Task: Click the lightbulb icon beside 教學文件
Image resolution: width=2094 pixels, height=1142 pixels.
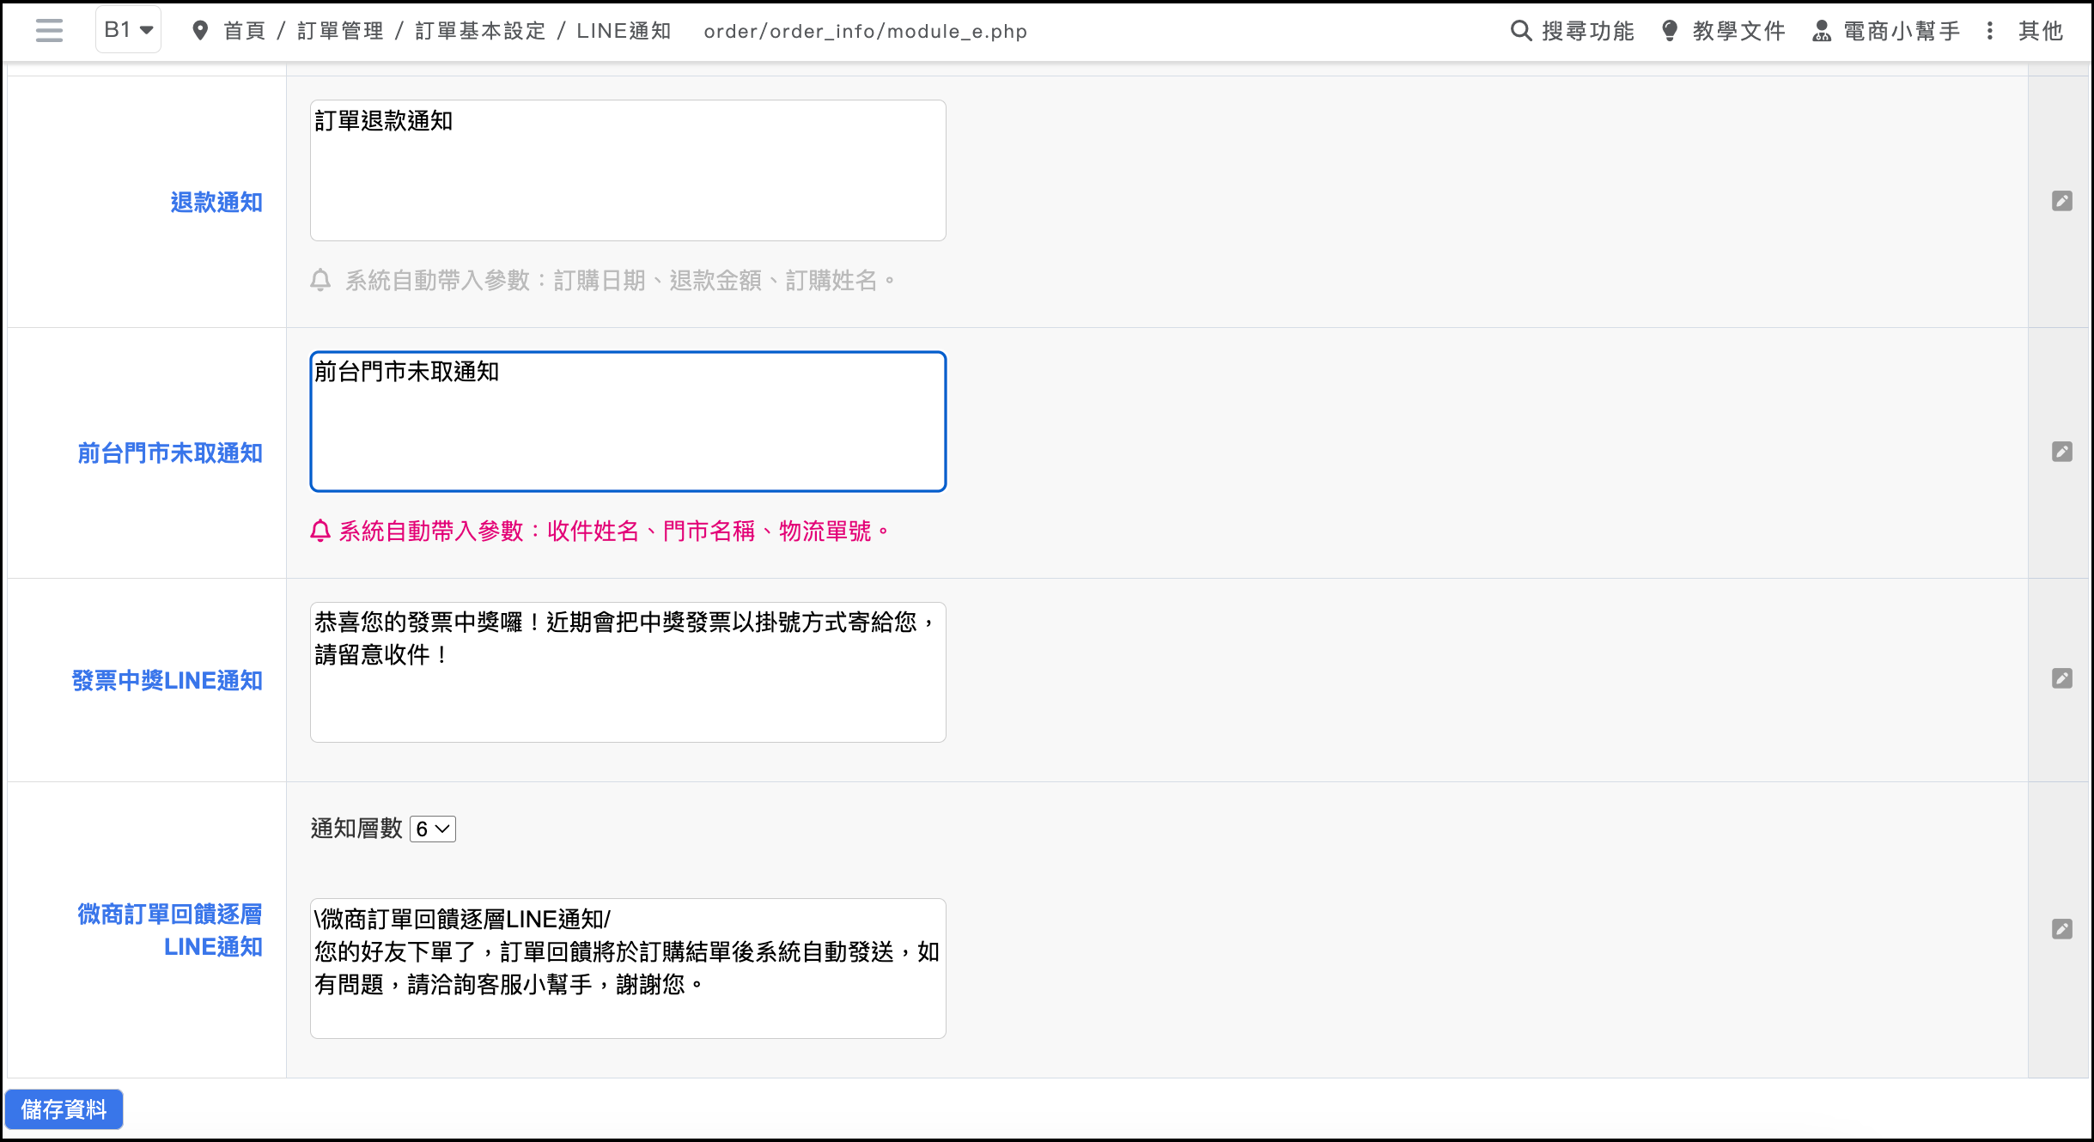Action: [1670, 31]
